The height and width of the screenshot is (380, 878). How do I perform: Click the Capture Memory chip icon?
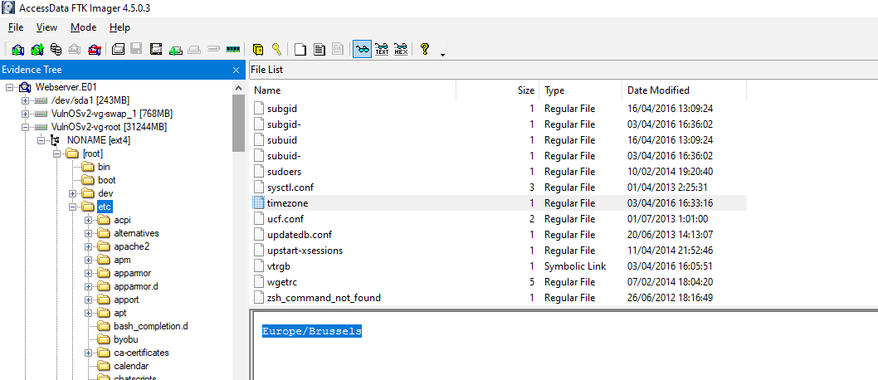(232, 50)
